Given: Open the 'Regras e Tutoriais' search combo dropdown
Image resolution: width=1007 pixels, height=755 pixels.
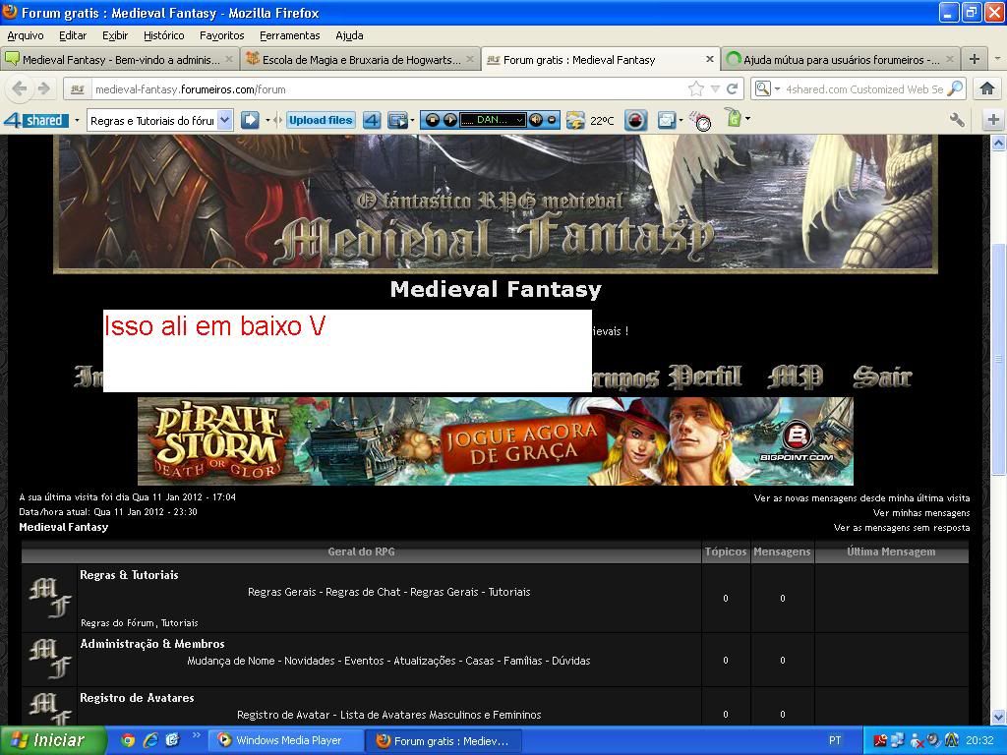Looking at the screenshot, I should coord(225,120).
